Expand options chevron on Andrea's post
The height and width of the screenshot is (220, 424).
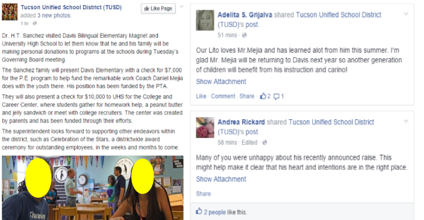pos(406,121)
